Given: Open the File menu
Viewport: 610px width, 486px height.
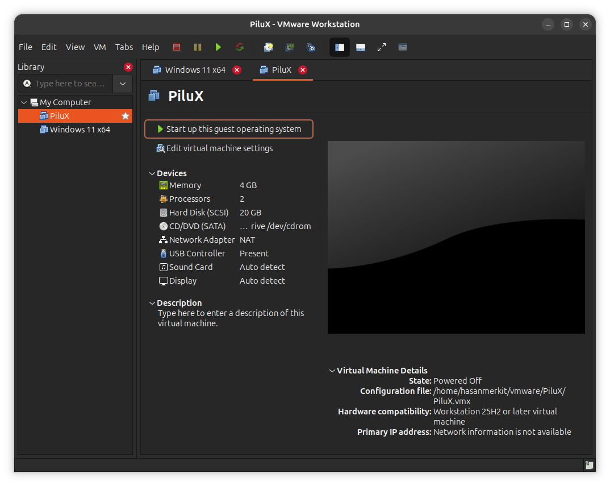Looking at the screenshot, I should point(26,47).
